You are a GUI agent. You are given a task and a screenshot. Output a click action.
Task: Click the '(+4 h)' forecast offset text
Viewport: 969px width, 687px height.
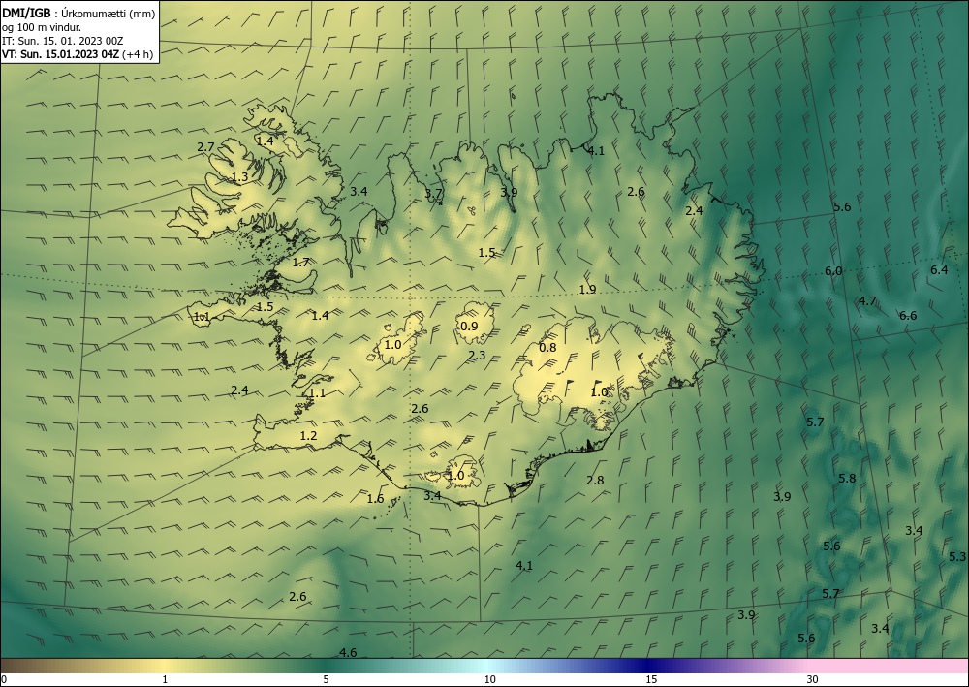coord(139,54)
